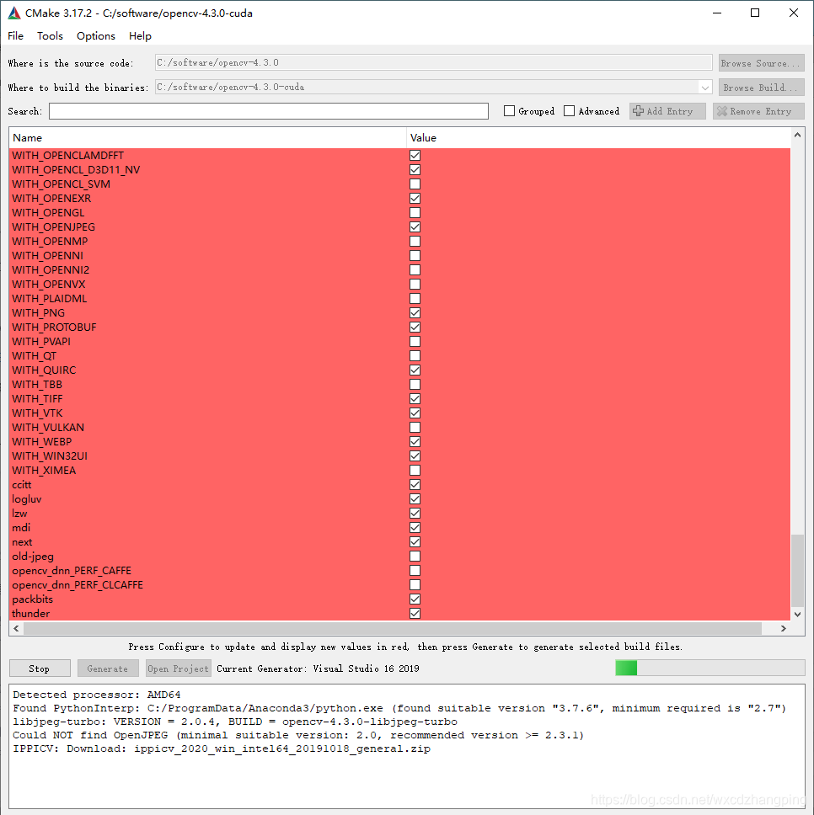The width and height of the screenshot is (814, 815).
Task: Click the scroll up arrow of options list
Action: pos(797,135)
